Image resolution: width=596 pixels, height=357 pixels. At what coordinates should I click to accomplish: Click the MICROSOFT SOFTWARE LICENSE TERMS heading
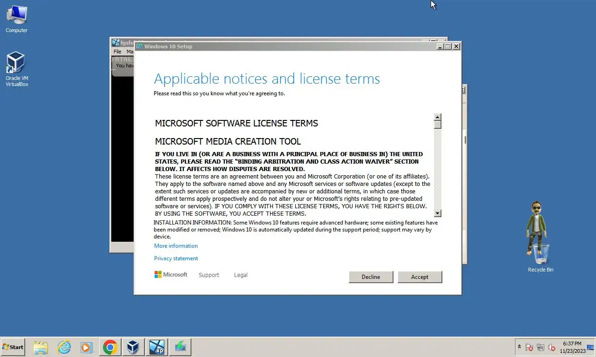237,123
